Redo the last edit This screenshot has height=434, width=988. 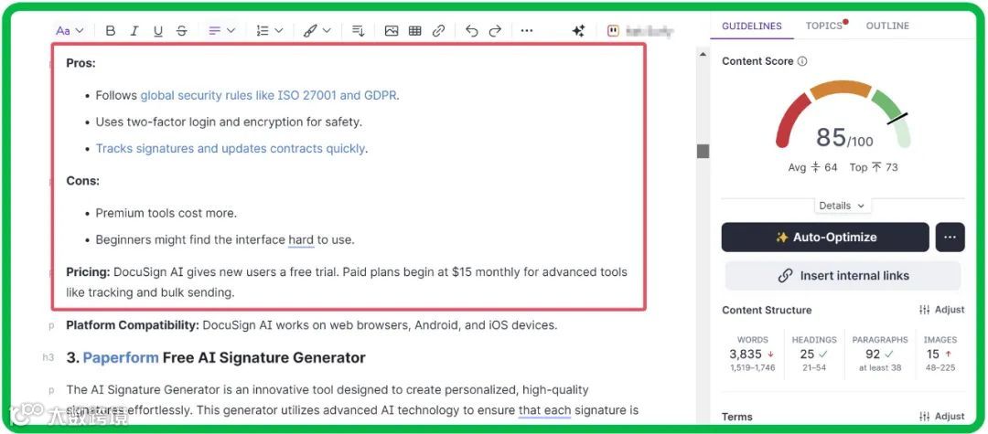tap(495, 31)
